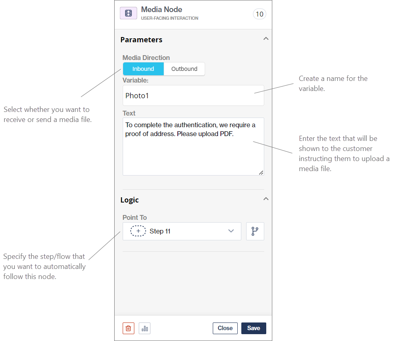Collapse the Logic section
The height and width of the screenshot is (341, 403).
point(266,198)
